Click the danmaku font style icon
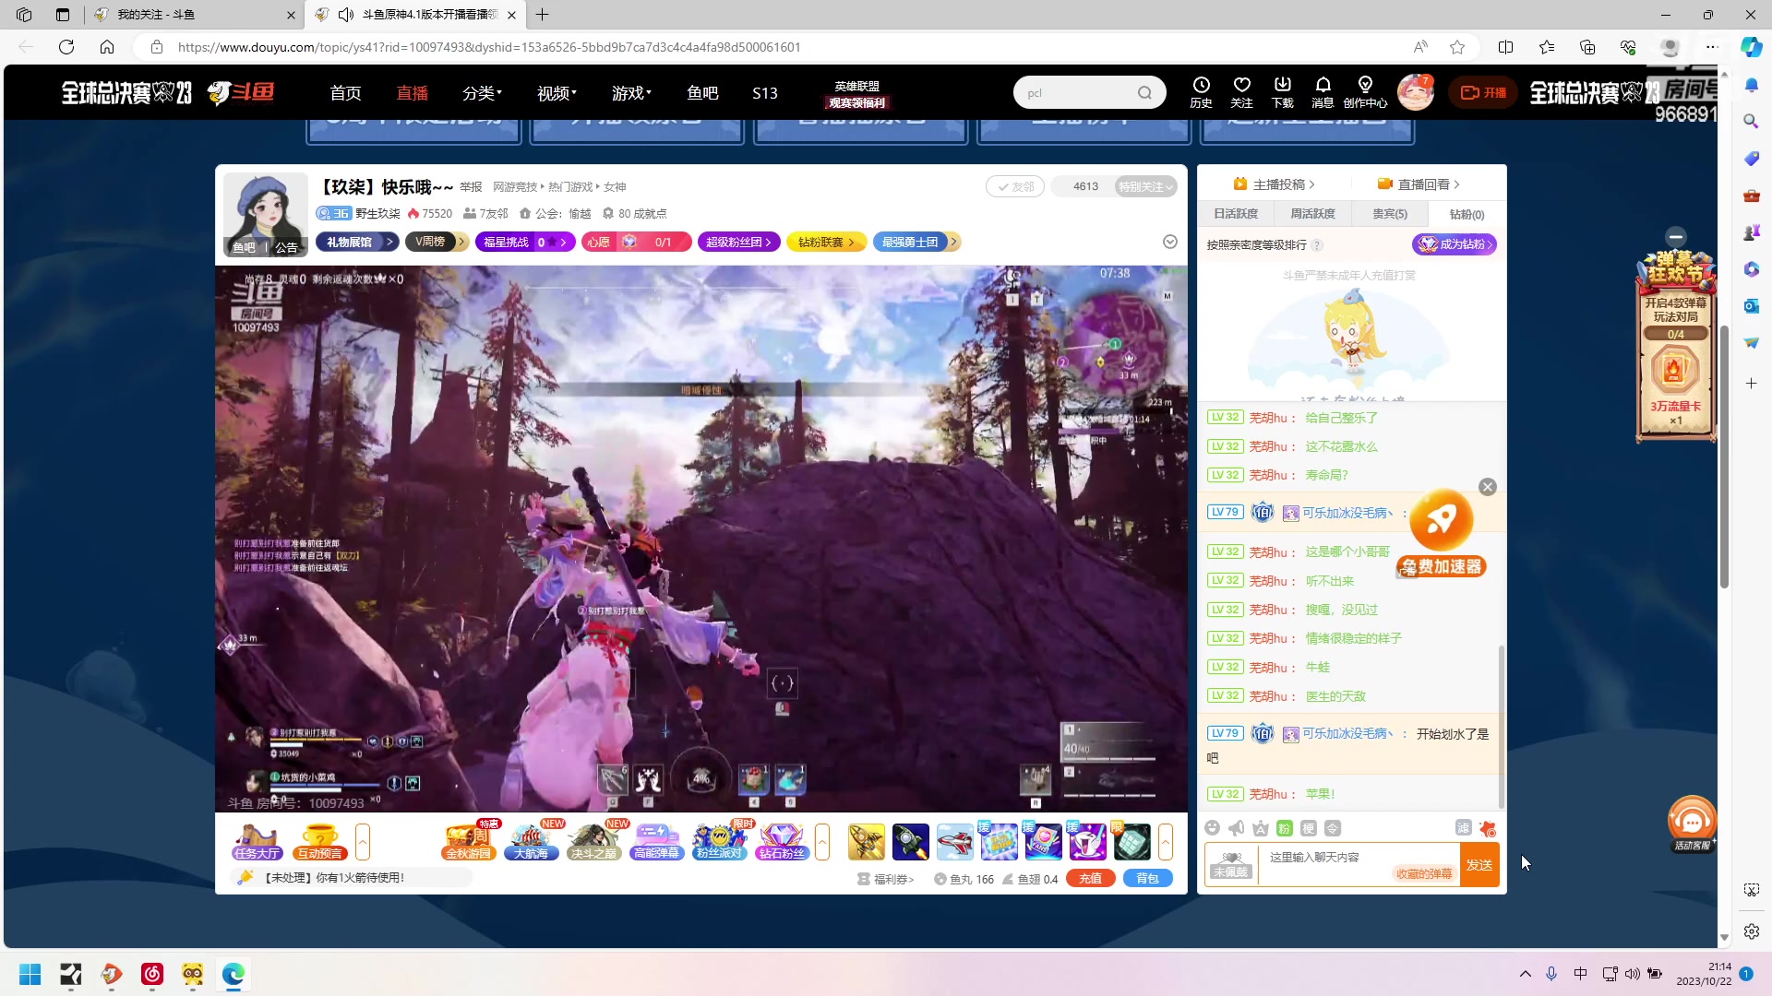The width and height of the screenshot is (1772, 996). [1261, 828]
